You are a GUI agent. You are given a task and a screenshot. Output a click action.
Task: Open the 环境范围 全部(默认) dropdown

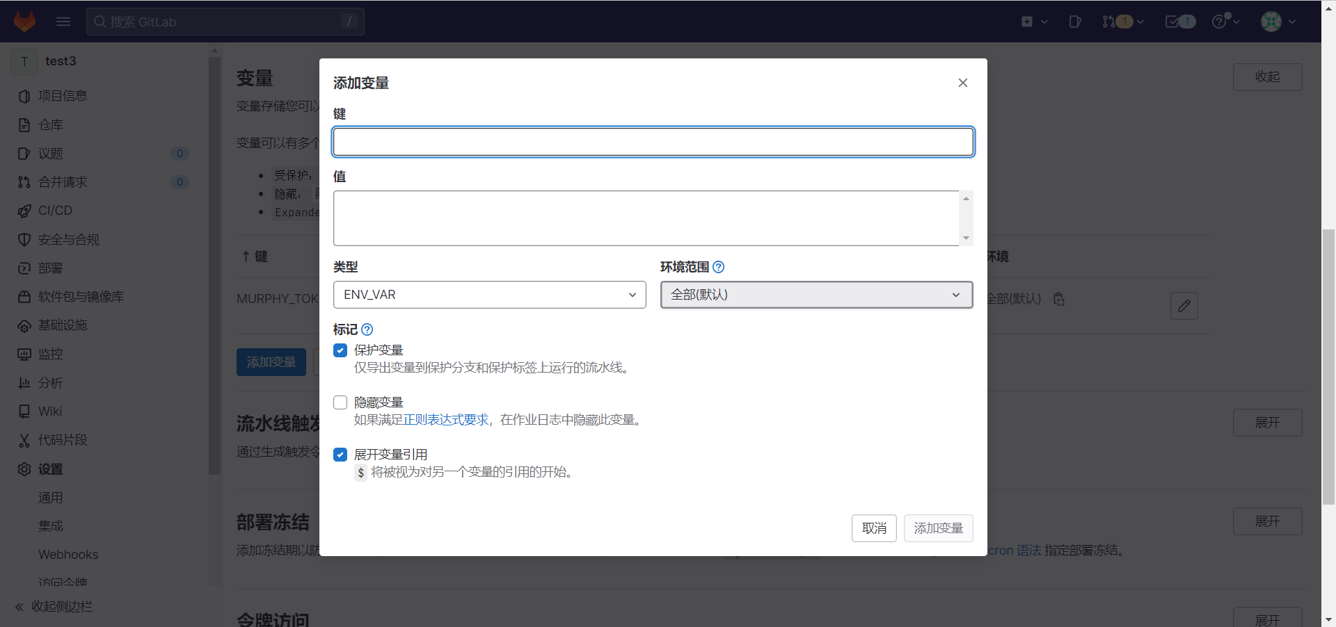[816, 295]
